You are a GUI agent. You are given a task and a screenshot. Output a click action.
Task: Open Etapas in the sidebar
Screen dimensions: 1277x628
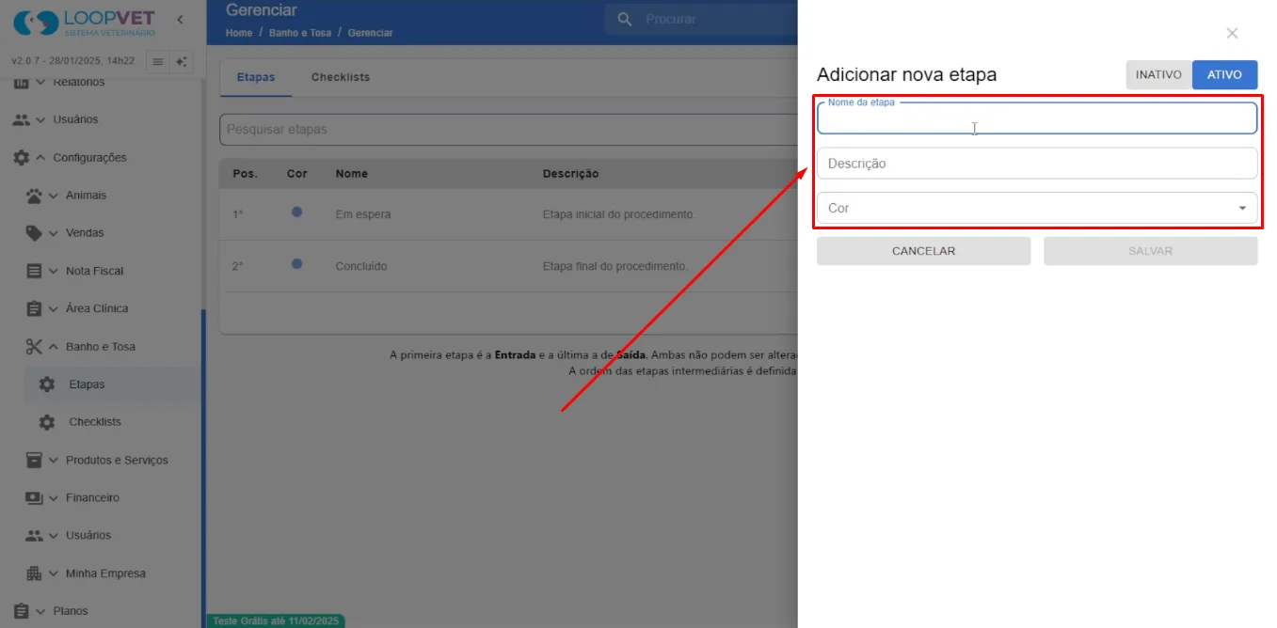pos(87,385)
